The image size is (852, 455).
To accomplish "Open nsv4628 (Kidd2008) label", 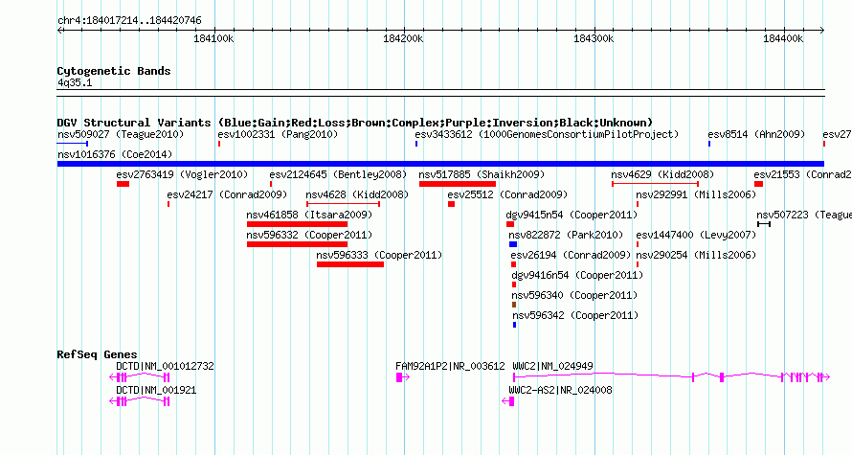I will pos(357,194).
